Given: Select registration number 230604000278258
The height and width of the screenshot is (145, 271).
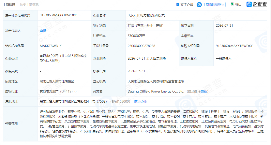Looking at the screenshot, I should 141,46.
